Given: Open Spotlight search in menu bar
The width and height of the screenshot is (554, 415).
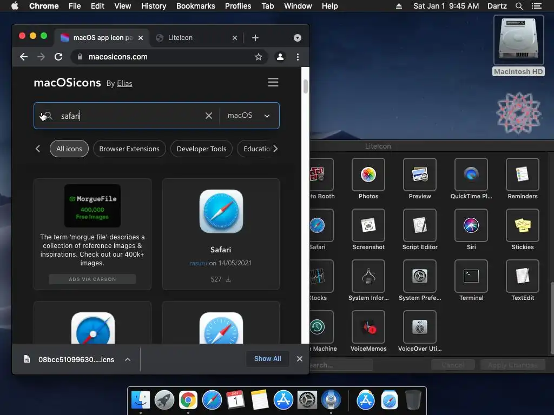Looking at the screenshot, I should 519,6.
